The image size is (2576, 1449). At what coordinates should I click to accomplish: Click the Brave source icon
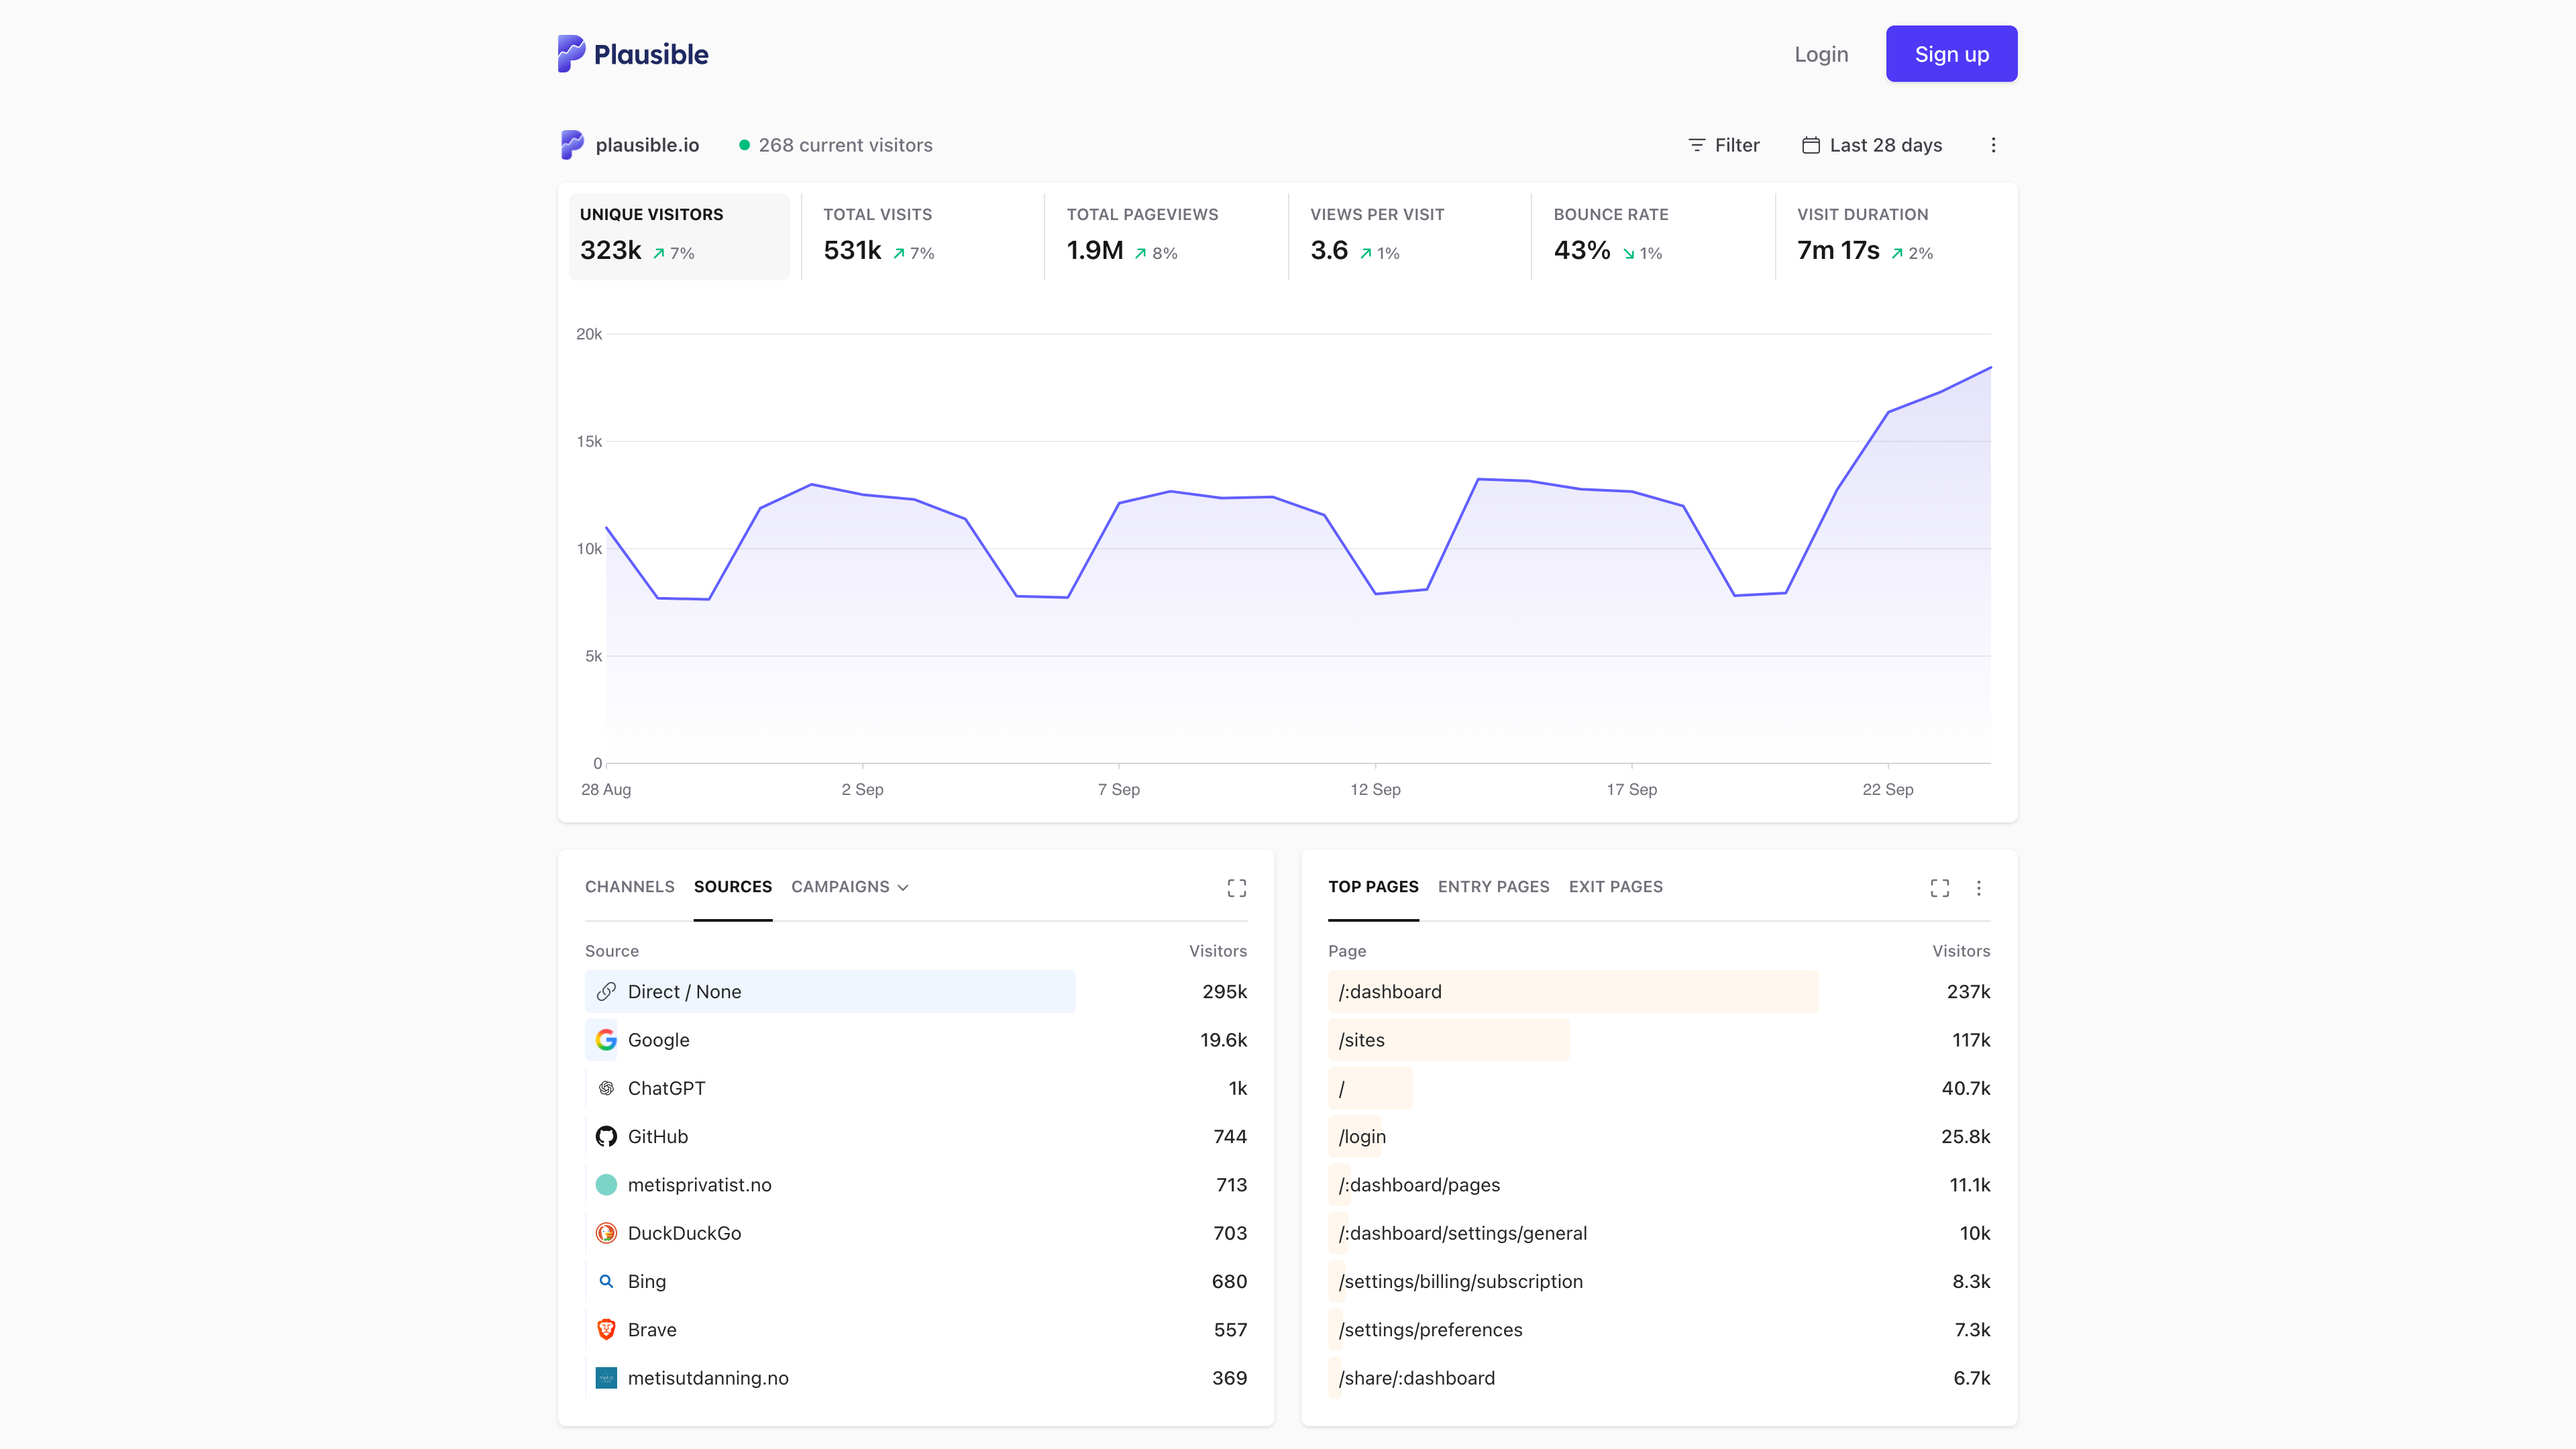[606, 1329]
